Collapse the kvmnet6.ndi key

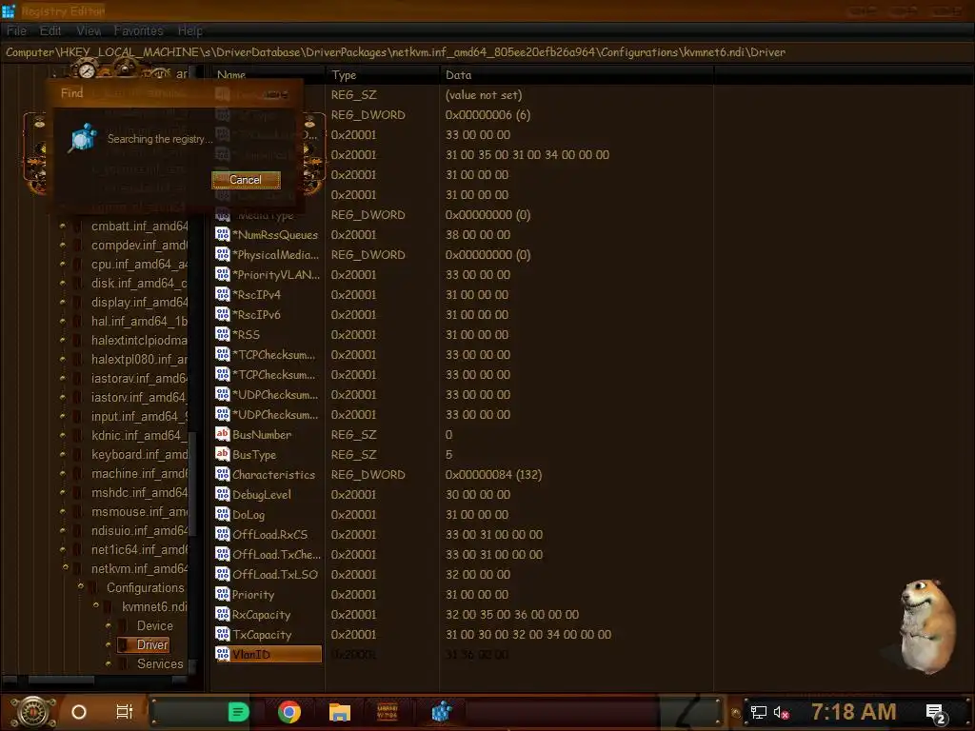pos(96,604)
